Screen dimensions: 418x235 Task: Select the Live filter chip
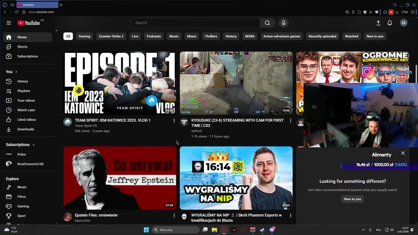pos(135,36)
